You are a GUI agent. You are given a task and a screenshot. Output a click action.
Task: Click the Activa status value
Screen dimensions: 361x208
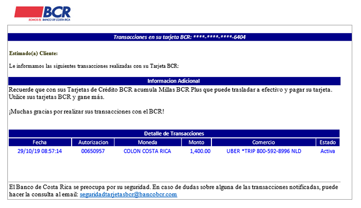click(327, 151)
